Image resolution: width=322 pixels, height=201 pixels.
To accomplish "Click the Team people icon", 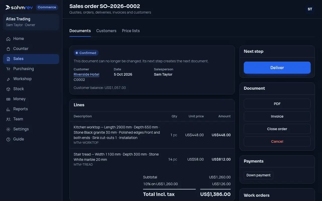I will (x=8, y=119).
